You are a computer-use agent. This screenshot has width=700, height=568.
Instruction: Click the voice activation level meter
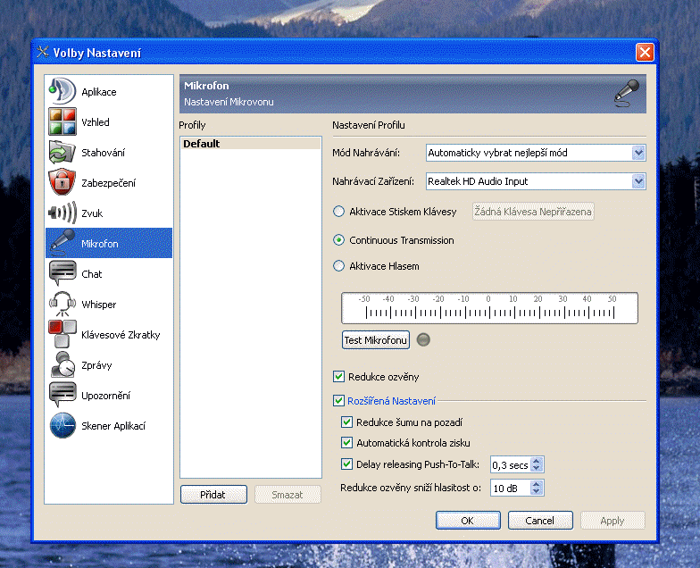(489, 307)
